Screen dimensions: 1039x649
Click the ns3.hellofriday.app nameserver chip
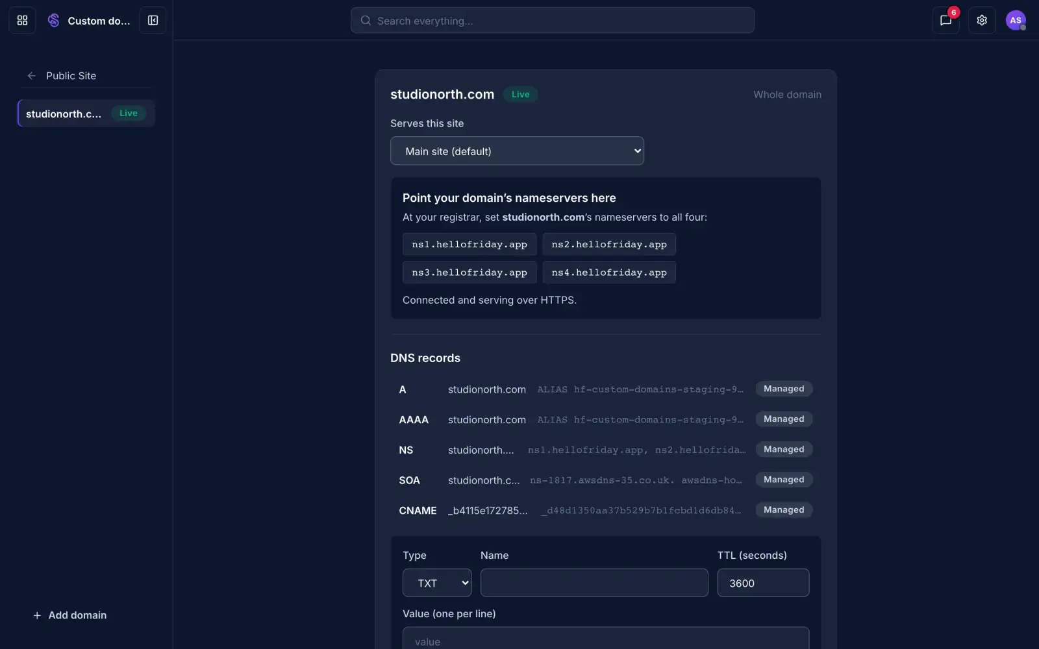click(x=469, y=273)
